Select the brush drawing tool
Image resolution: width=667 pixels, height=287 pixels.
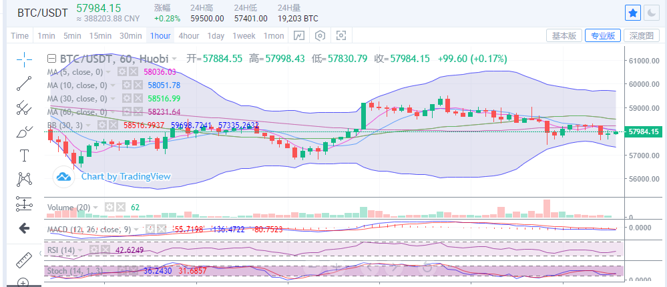(24, 131)
